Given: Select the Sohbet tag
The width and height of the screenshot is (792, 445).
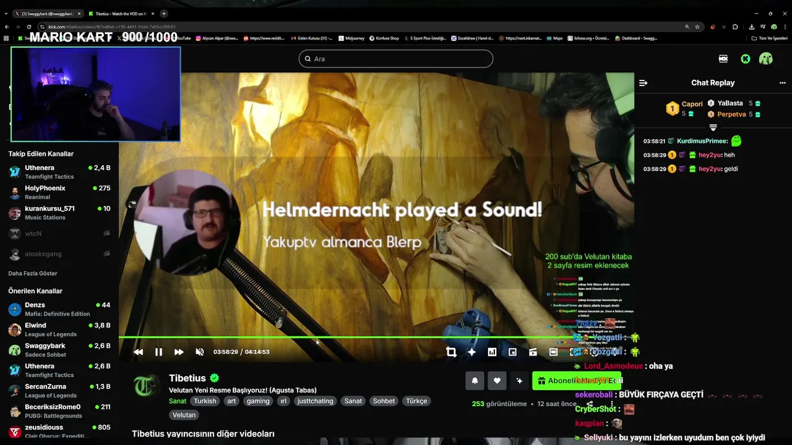Looking at the screenshot, I should (x=384, y=400).
